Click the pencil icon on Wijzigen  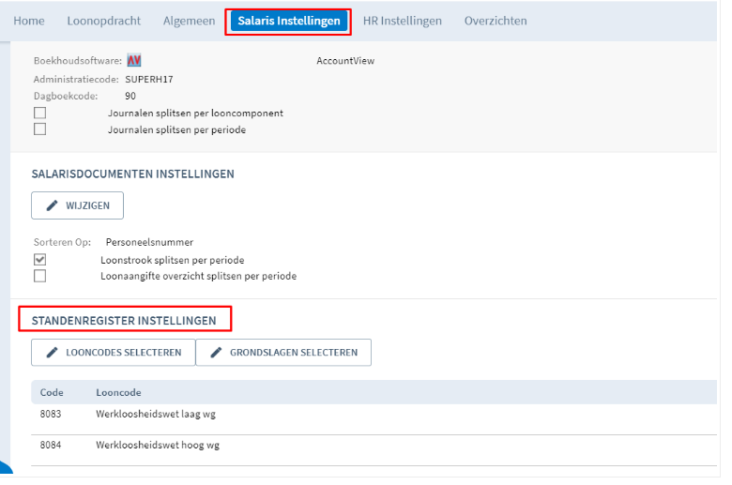click(53, 205)
